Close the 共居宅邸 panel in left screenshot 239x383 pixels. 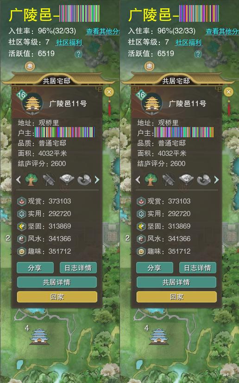109,92
